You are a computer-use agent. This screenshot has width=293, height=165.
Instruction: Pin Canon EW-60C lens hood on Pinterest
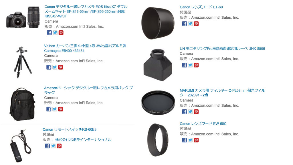click(196, 140)
